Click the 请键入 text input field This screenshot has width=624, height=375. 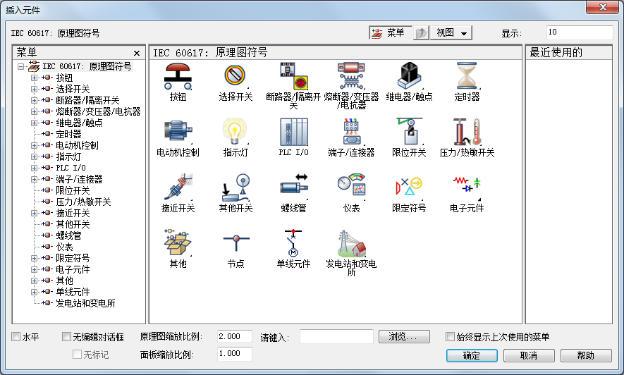point(336,336)
